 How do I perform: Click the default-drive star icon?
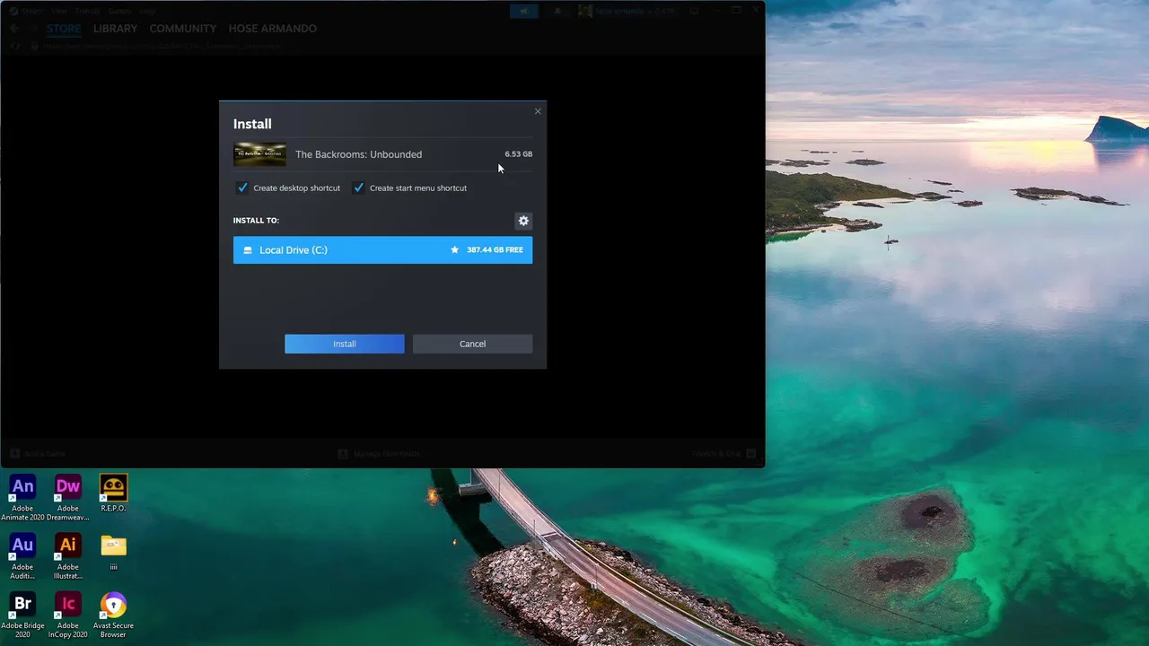tap(455, 250)
